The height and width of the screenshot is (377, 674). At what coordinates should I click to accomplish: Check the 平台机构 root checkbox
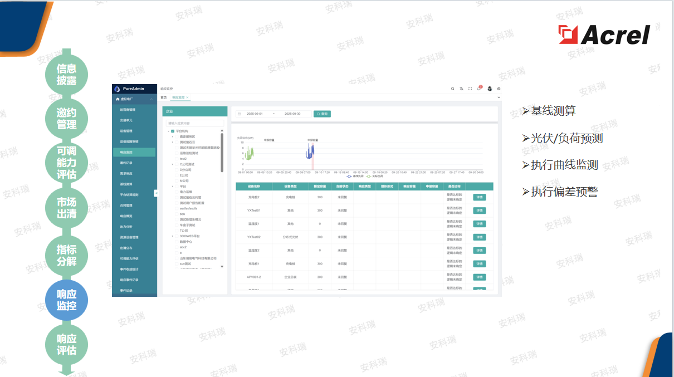(x=173, y=131)
